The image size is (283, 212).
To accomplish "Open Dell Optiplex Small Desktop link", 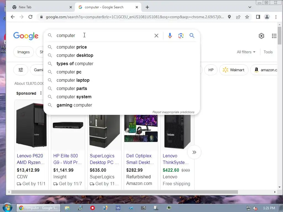I will [x=140, y=159].
